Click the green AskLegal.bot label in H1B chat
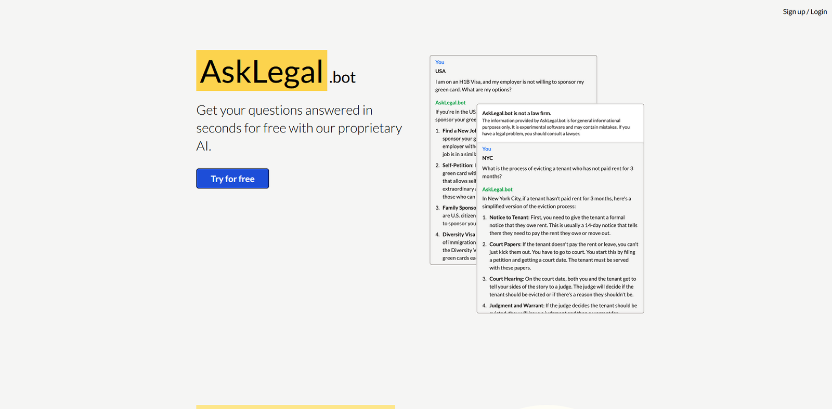 tap(450, 103)
